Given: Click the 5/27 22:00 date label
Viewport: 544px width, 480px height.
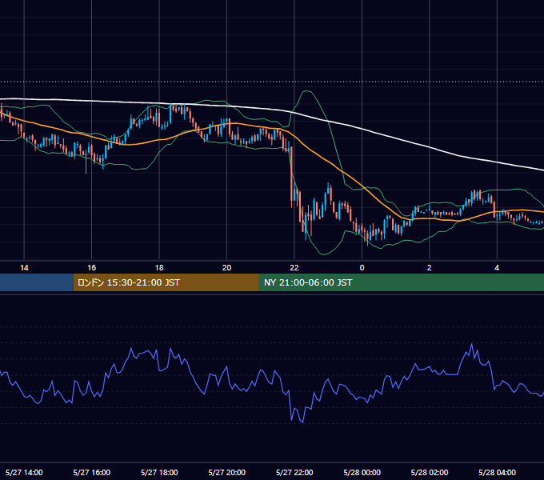Looking at the screenshot, I should (294, 472).
